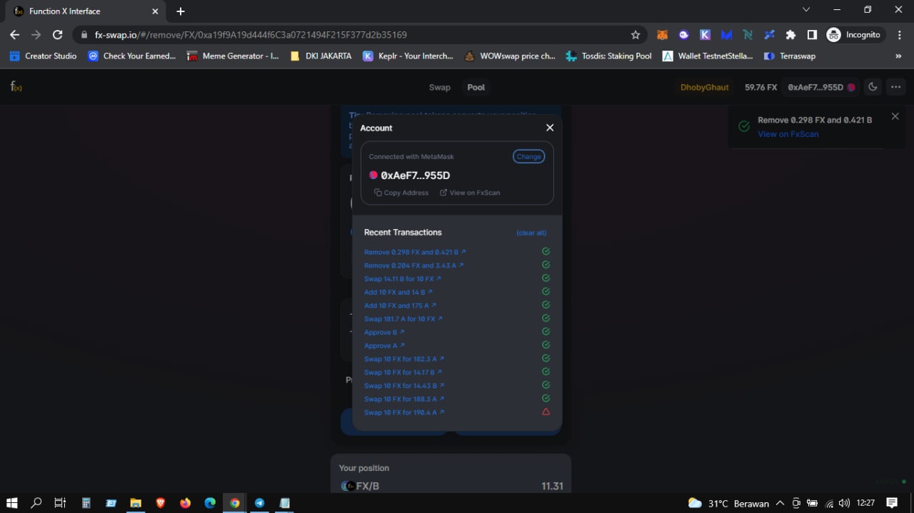Expand hidden bookmarks chevron
This screenshot has width=914, height=513.
(898, 56)
